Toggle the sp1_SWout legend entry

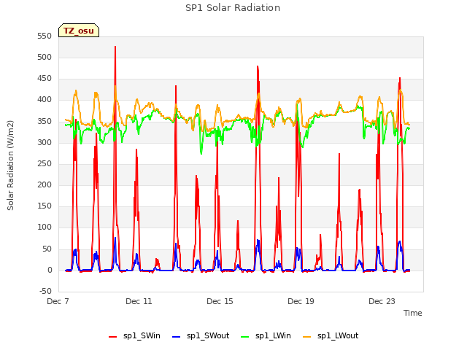[x=201, y=336]
